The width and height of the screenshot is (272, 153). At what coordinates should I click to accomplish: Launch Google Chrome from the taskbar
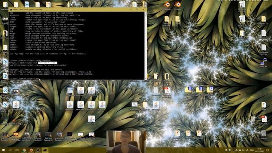click(24, 150)
